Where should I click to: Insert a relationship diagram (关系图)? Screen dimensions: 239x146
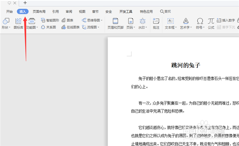(49, 27)
